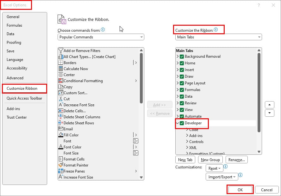Image resolution: width=281 pixels, height=196 pixels.
Task: Click the Email command icon
Action: coord(61,129)
